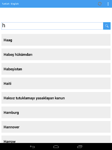This screenshot has width=112, height=150.
Task: Tap the refresh/swap language icon
Action: tap(100, 4)
